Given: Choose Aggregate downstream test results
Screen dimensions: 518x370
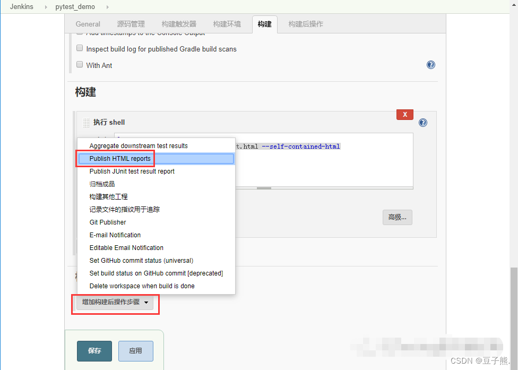Looking at the screenshot, I should 156,146.
